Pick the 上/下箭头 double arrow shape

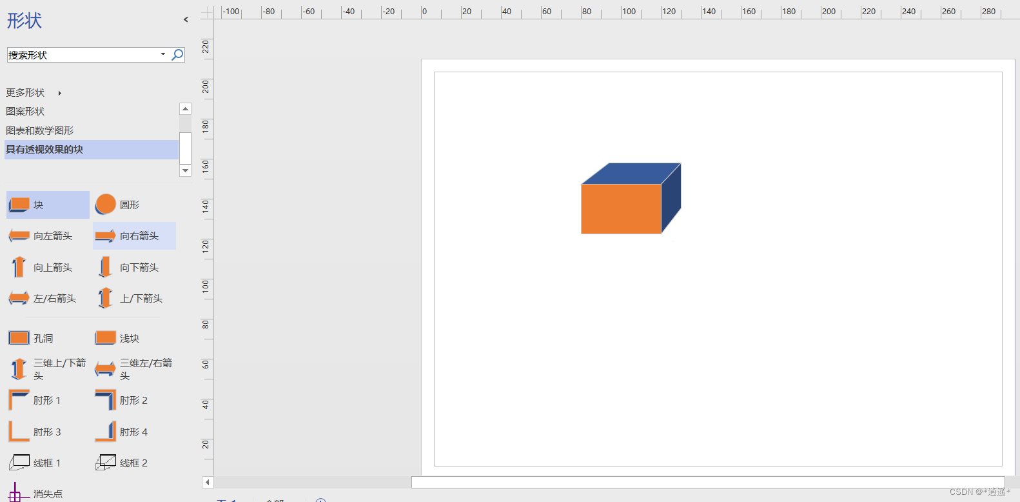105,298
